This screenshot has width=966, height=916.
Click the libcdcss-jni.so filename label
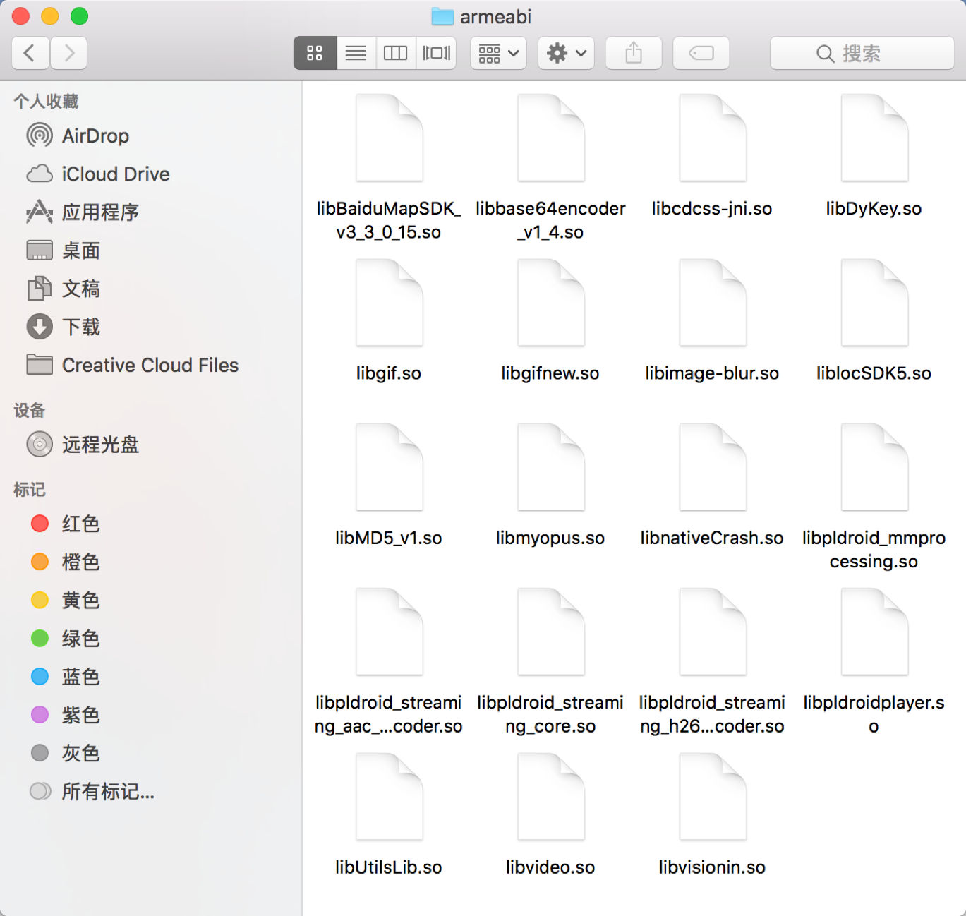coord(712,209)
